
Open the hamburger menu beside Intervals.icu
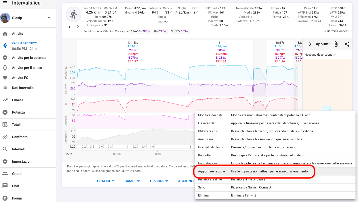coord(5,3)
